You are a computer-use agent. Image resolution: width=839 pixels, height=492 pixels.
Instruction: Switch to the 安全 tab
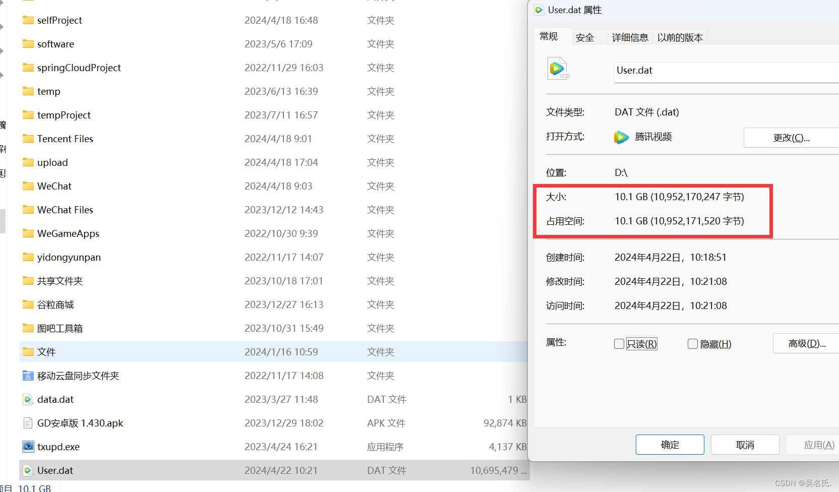coord(585,36)
